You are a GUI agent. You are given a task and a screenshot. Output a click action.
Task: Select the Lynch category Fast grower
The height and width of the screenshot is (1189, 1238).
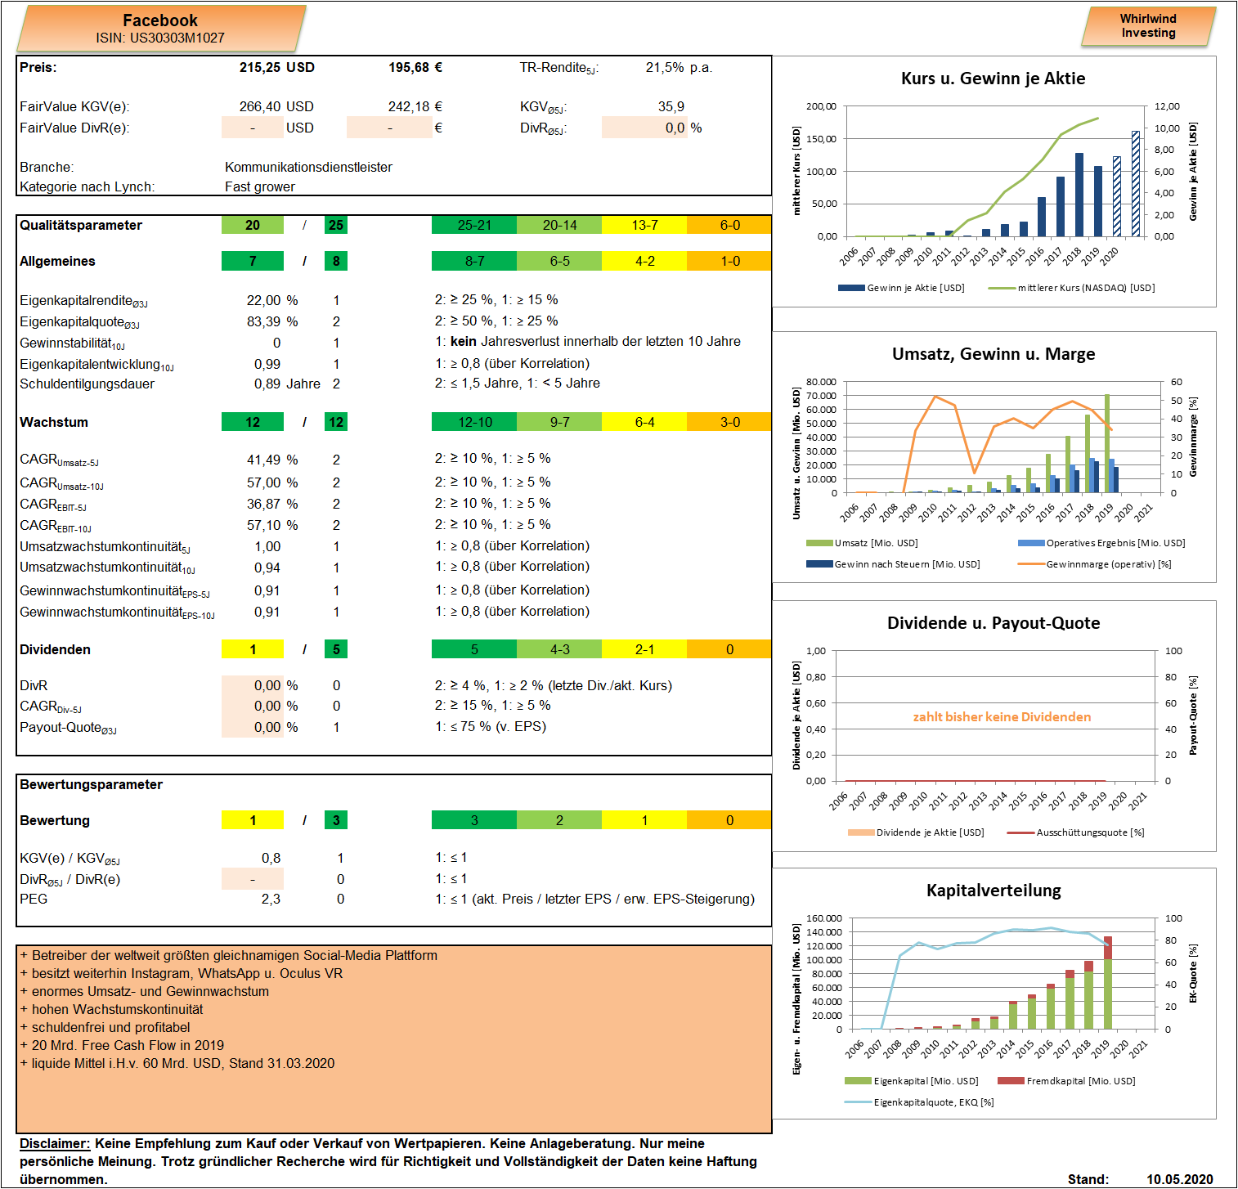(x=260, y=187)
